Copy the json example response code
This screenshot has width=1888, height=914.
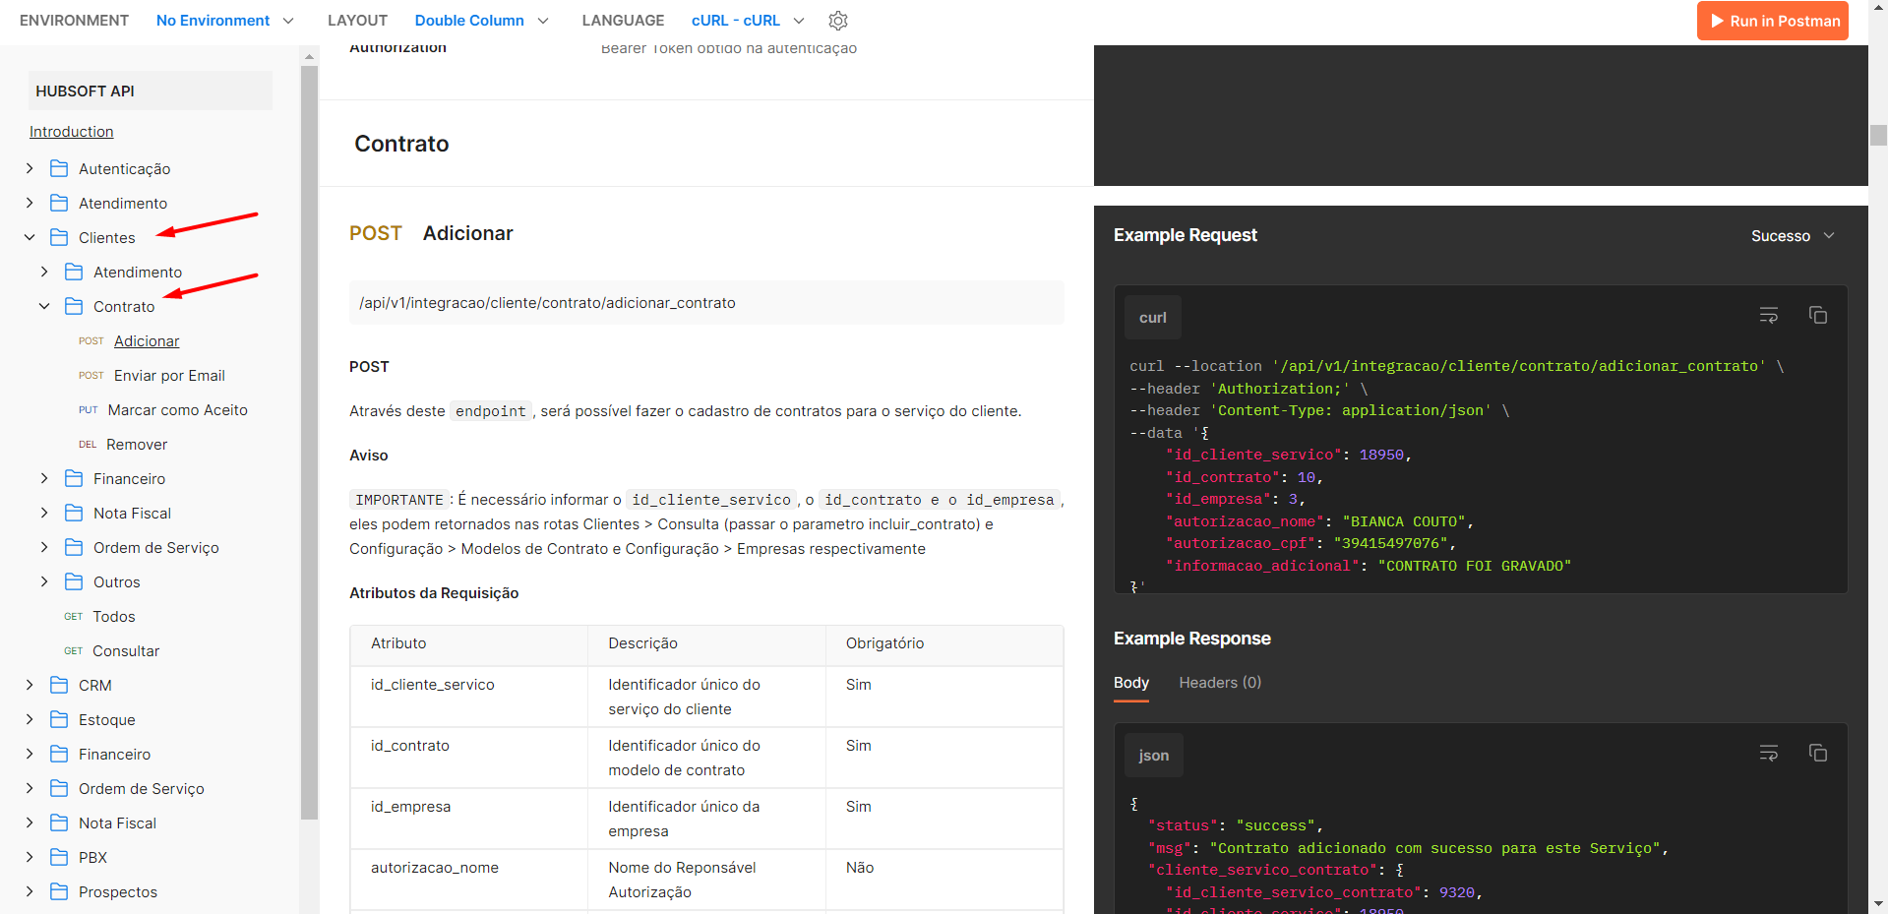pyautogui.click(x=1818, y=753)
